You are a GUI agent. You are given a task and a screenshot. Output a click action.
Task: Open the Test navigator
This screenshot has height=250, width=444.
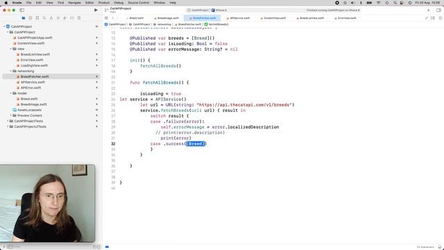58,18
